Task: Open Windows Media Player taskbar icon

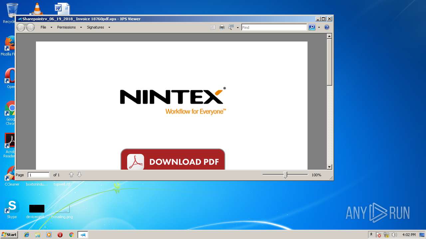Action: click(49, 235)
